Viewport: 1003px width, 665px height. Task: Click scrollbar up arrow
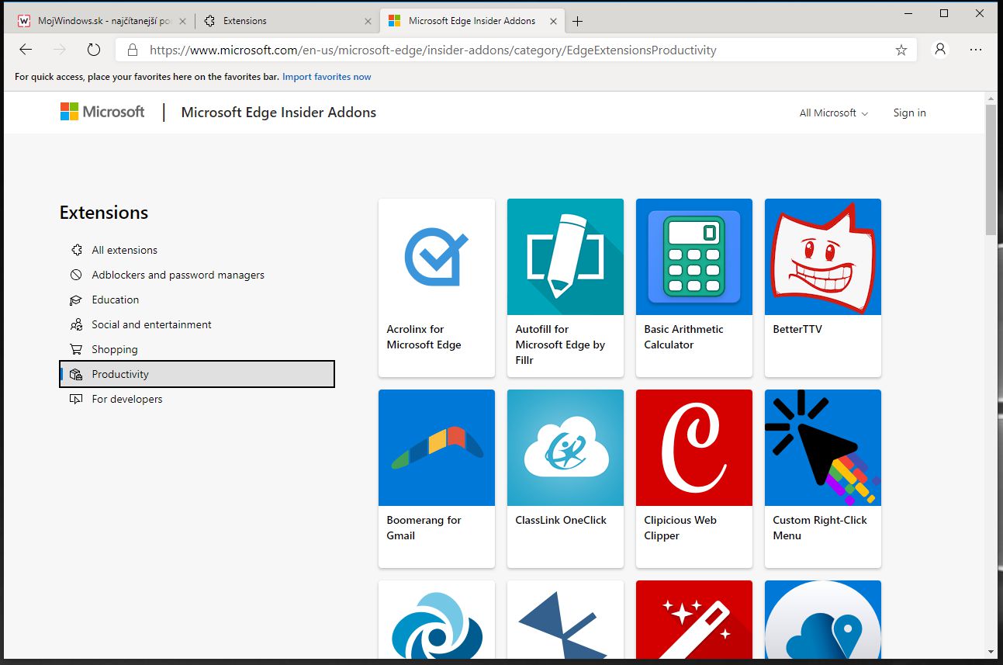[991, 98]
